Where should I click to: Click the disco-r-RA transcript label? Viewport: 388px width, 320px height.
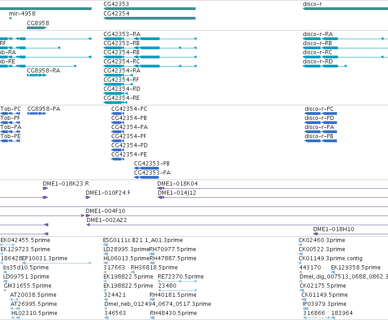pos(318,34)
